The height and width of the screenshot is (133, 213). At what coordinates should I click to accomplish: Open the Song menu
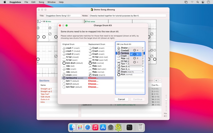coord(41,2)
